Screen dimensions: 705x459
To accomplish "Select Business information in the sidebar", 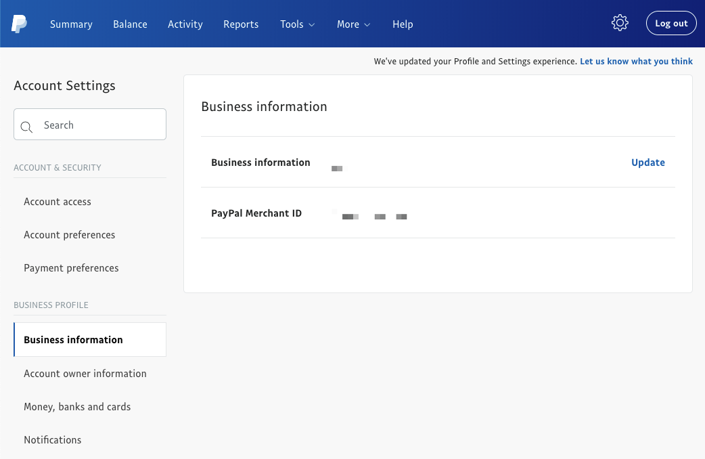I will [x=90, y=339].
